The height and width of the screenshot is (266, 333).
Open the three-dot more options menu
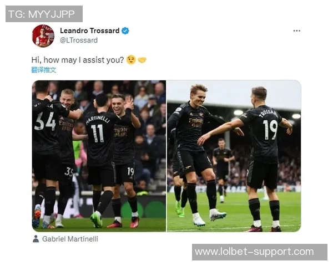click(x=296, y=31)
